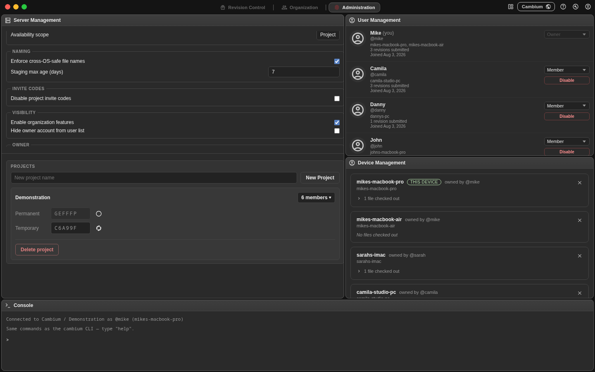This screenshot has height=372, width=595.
Task: Open the Availability scope Project dropdown
Action: [328, 35]
